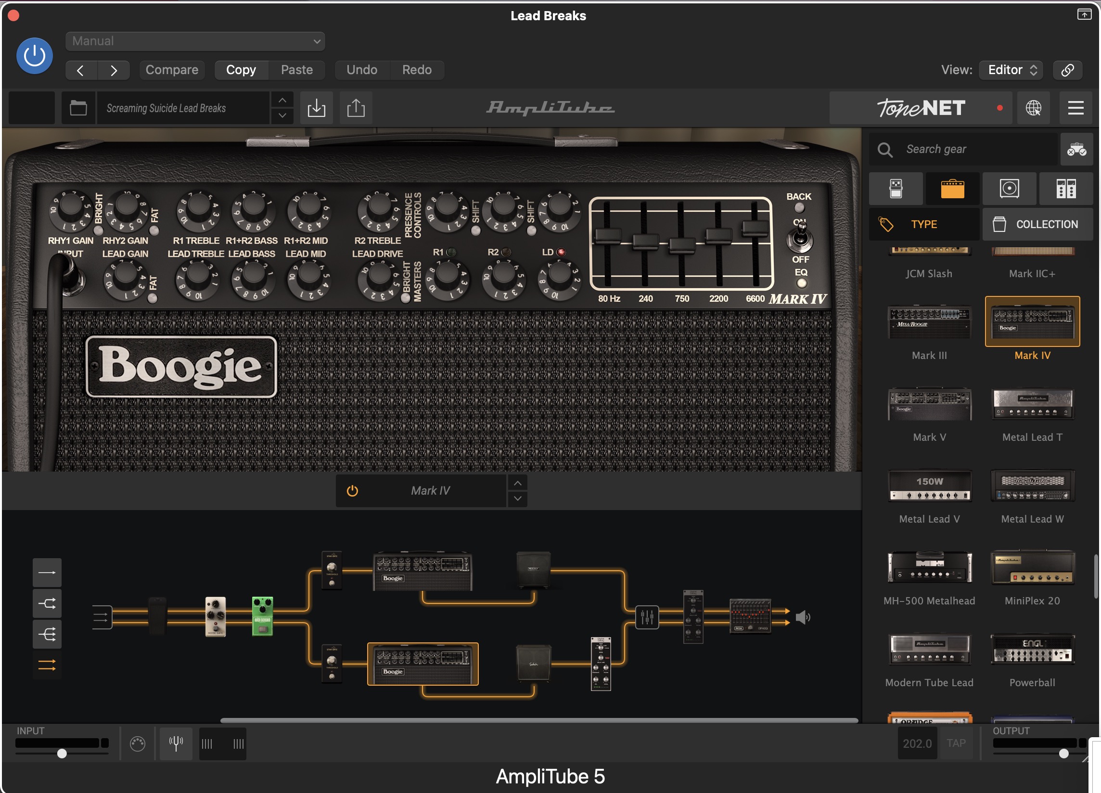Select previous amp model with up chevron

pyautogui.click(x=518, y=484)
